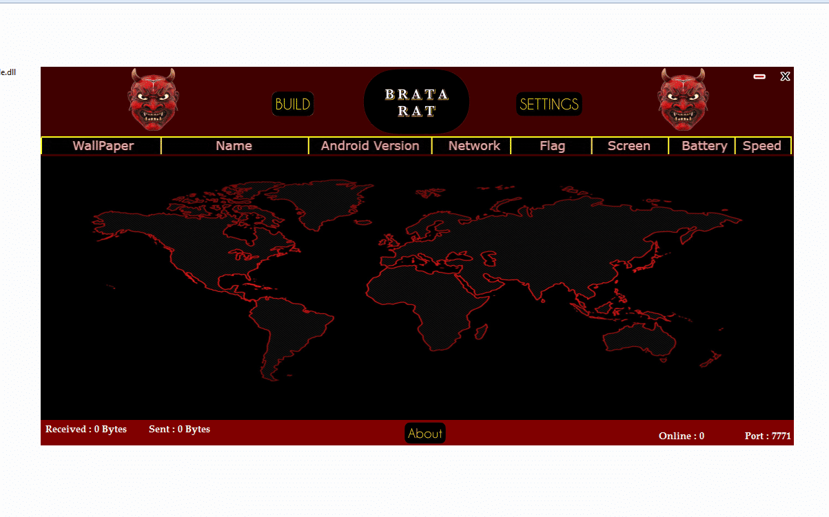The width and height of the screenshot is (829, 517).
Task: Click the Received : 0 Bytes counter
Action: 85,429
